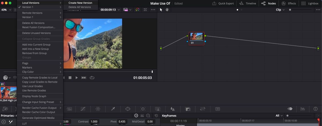Open the Keyframes All filter dropdown
Image resolution: width=322 pixels, height=126 pixels.
279,116
